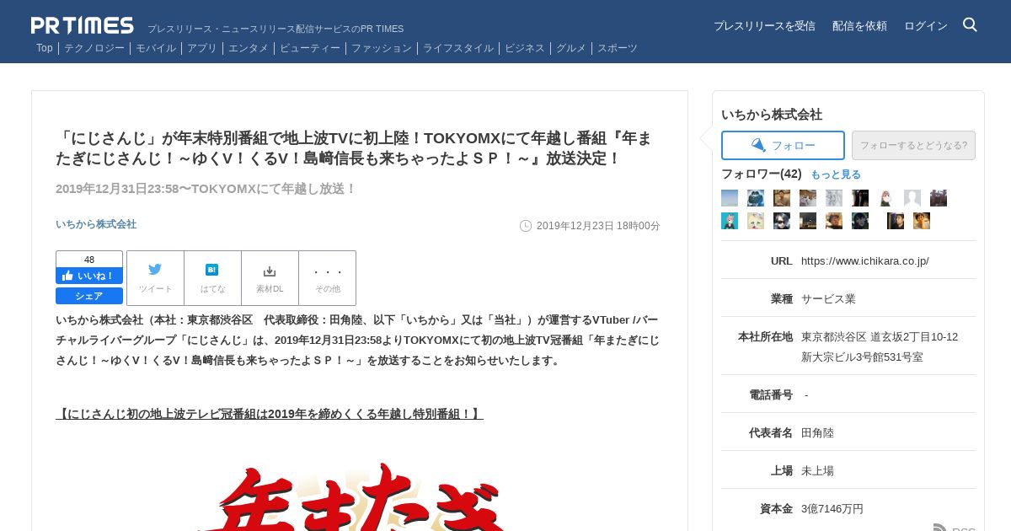
Task: Click the フォロワー(42) count label
Action: point(762,174)
